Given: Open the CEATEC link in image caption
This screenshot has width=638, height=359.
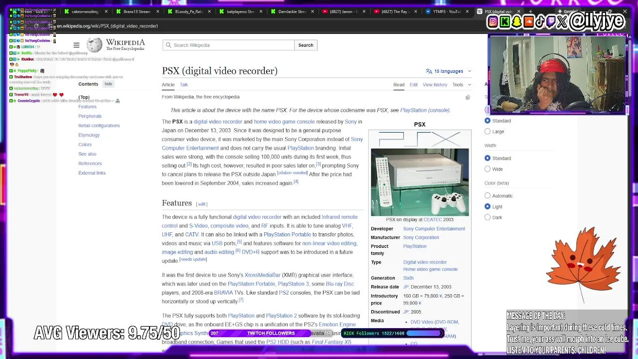Looking at the screenshot, I should pyautogui.click(x=433, y=220).
